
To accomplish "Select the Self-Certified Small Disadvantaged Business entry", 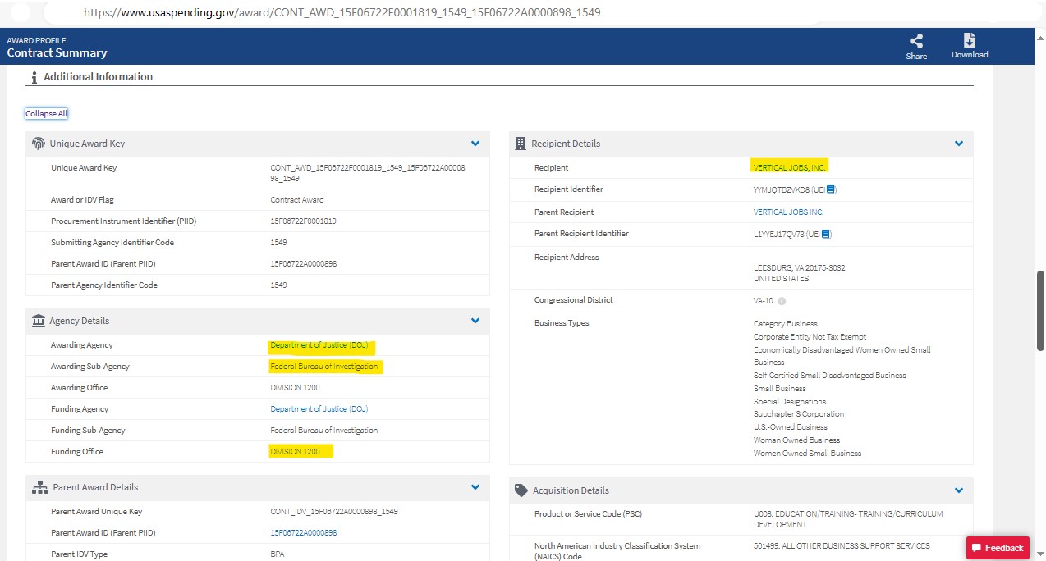I will click(x=830, y=376).
